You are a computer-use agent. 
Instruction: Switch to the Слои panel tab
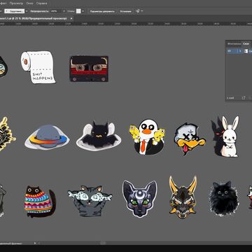pyautogui.click(x=246, y=43)
